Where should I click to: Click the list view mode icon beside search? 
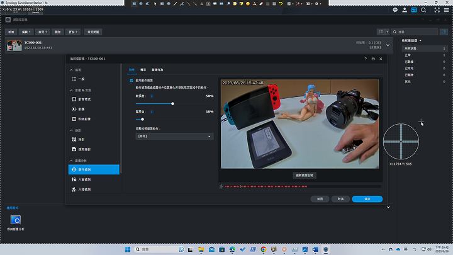381,32
